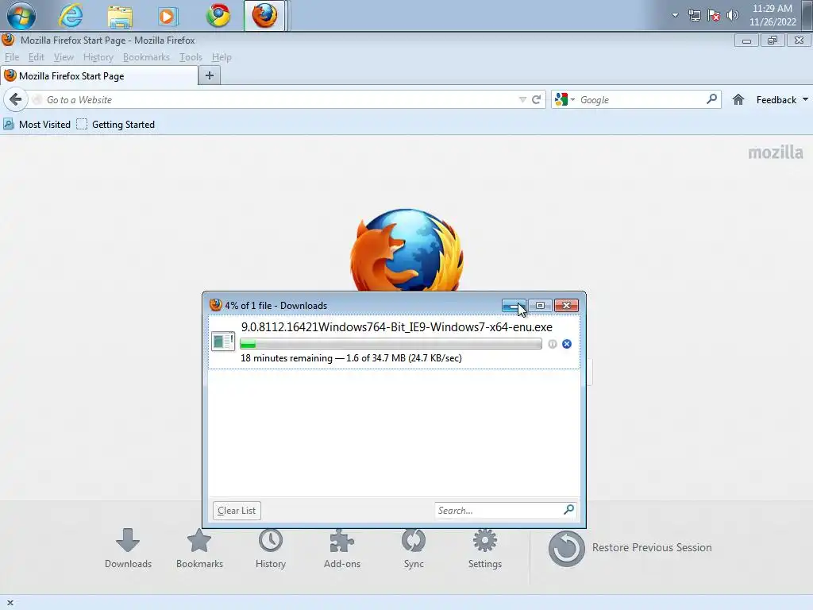Minimize the Downloads window
Image resolution: width=813 pixels, height=610 pixels.
[x=514, y=306]
